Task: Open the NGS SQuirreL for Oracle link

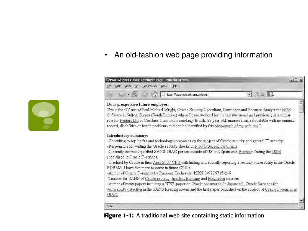Action: coord(216,146)
